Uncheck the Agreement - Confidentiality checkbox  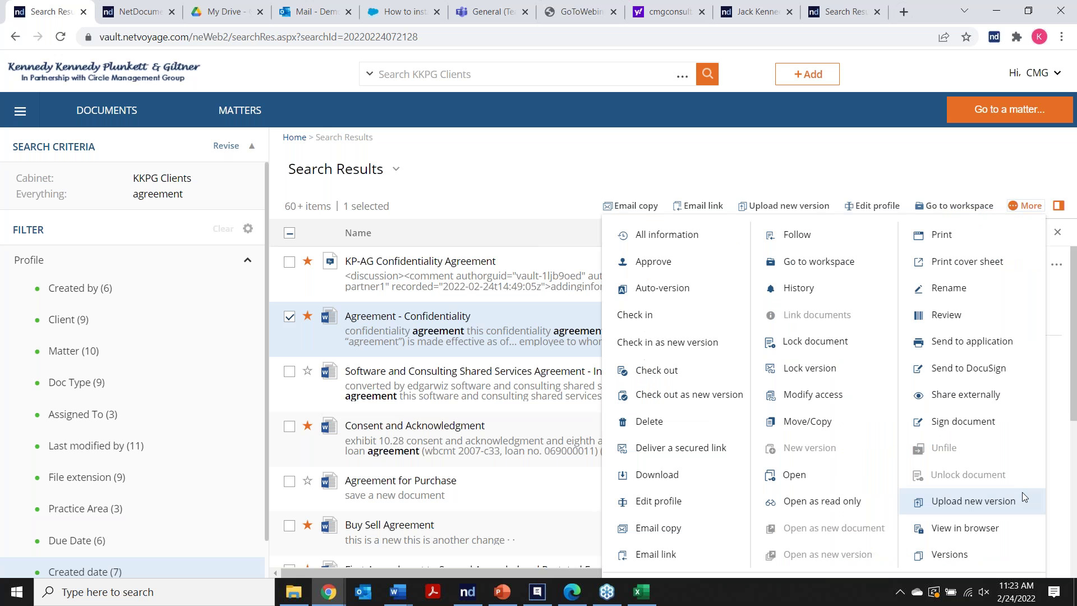tap(289, 316)
